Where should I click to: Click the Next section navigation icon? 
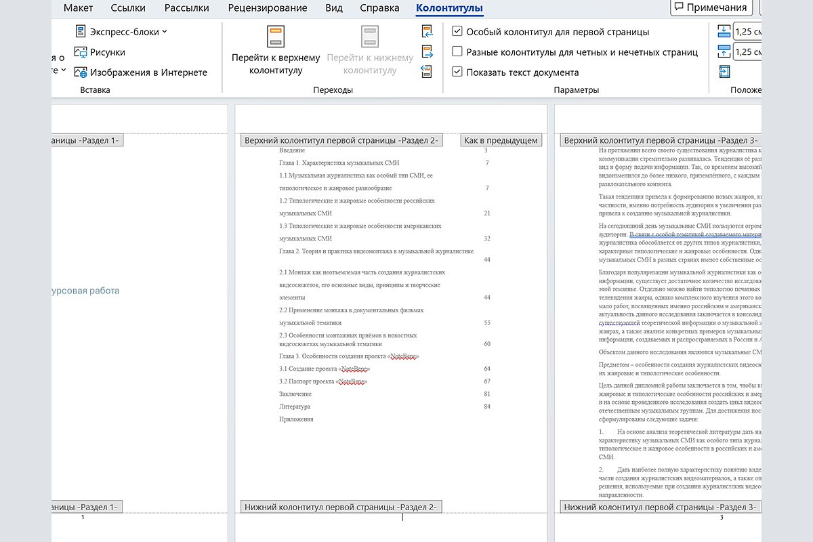pyautogui.click(x=427, y=51)
